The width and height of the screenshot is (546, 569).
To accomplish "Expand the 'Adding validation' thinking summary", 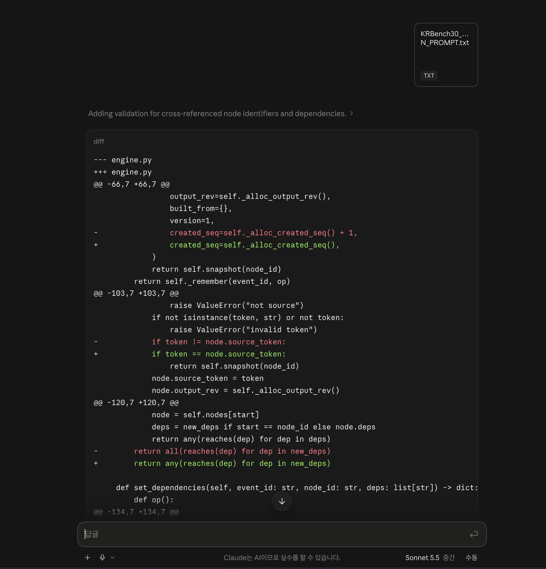I will [220, 113].
